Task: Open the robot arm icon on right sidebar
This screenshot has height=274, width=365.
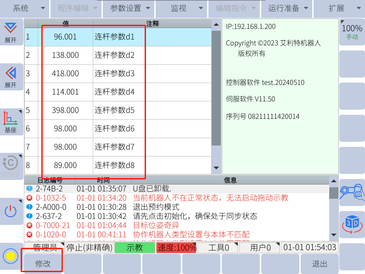Action: pos(352,192)
